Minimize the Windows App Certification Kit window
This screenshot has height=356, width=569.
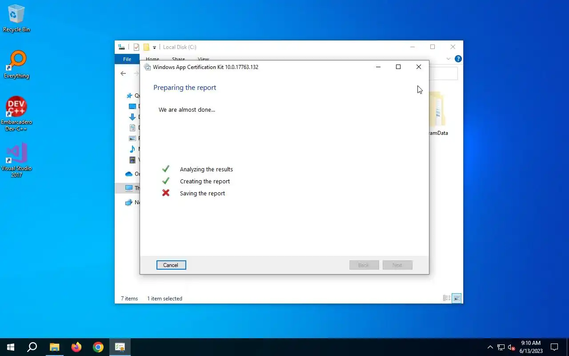point(378,67)
